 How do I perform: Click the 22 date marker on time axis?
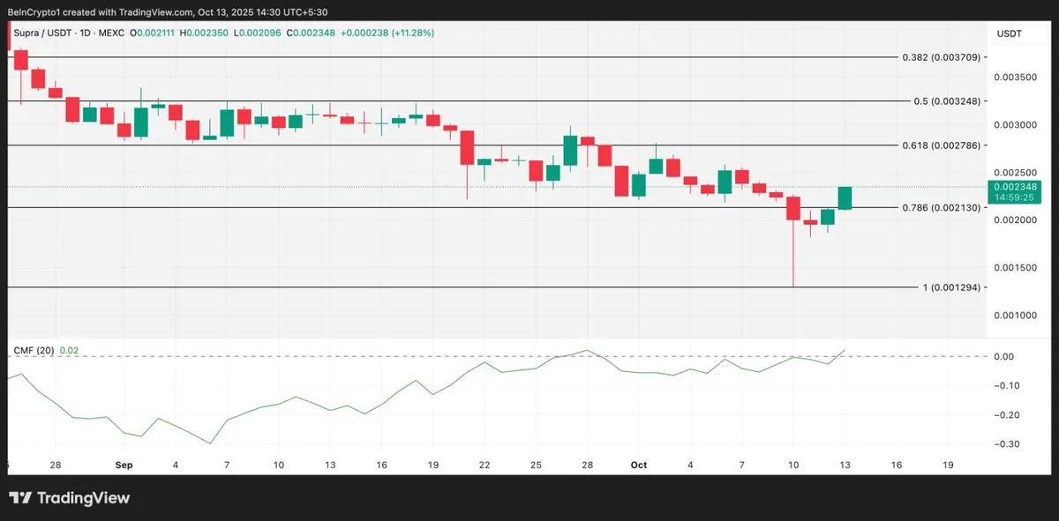pos(484,465)
